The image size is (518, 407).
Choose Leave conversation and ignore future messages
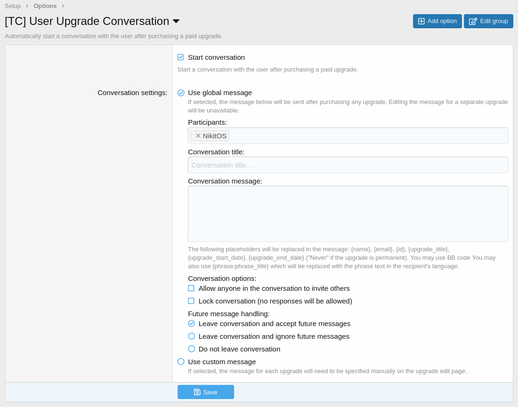(191, 336)
